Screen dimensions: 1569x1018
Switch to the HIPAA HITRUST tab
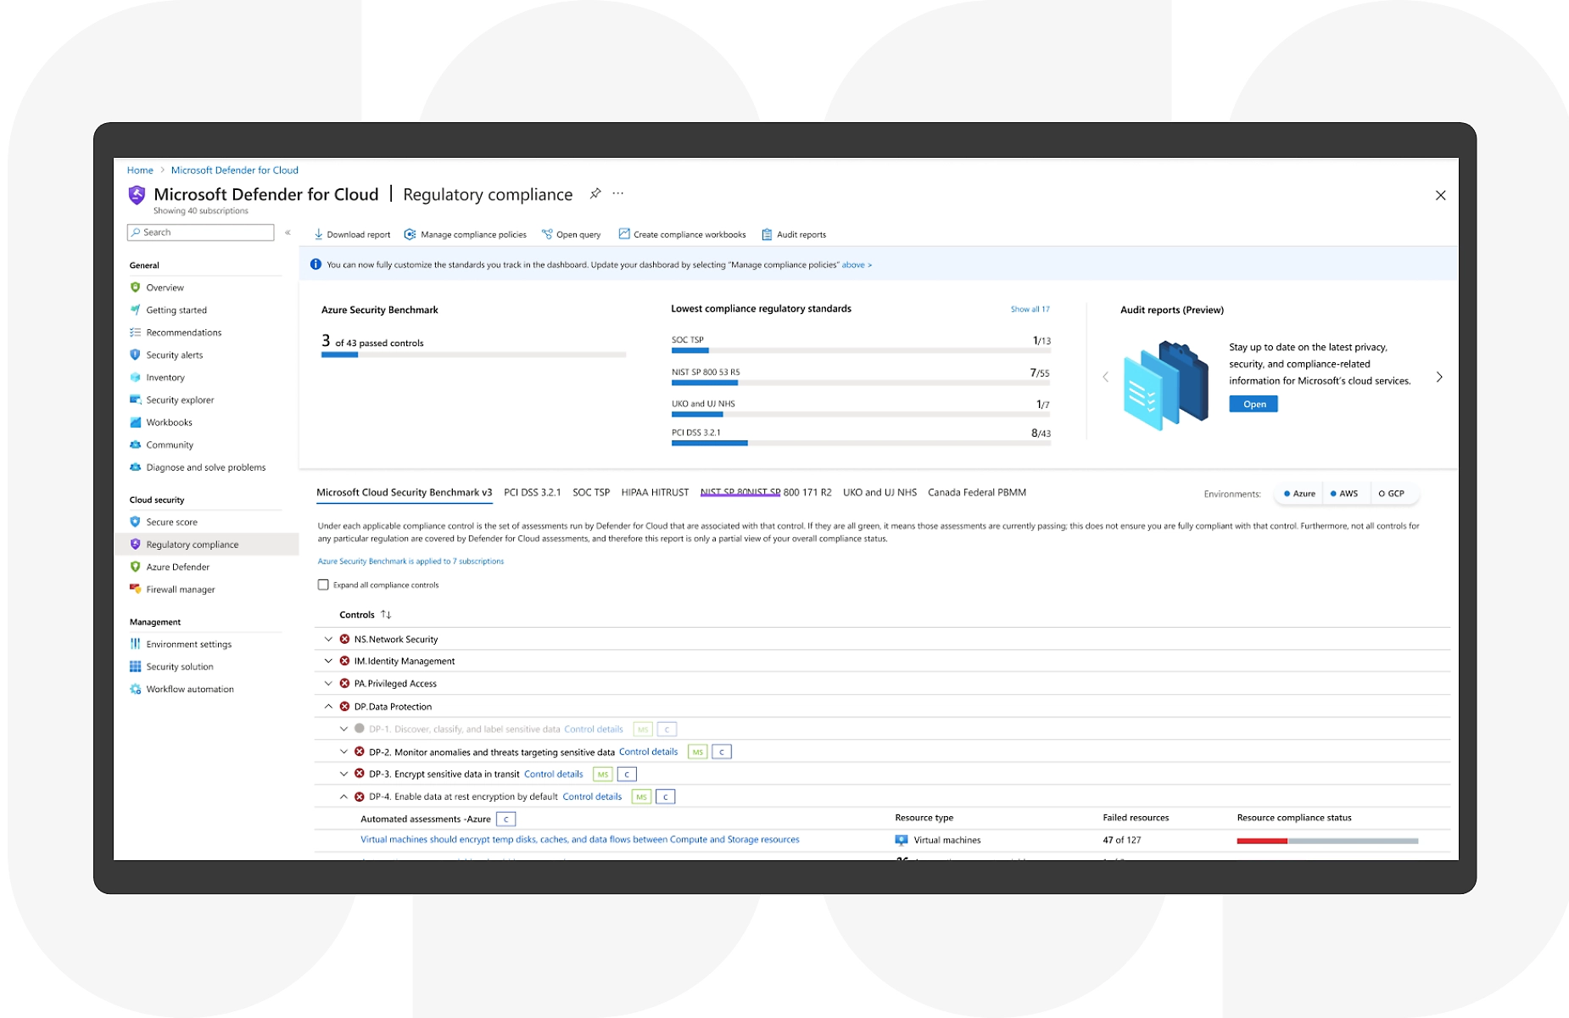click(x=655, y=492)
